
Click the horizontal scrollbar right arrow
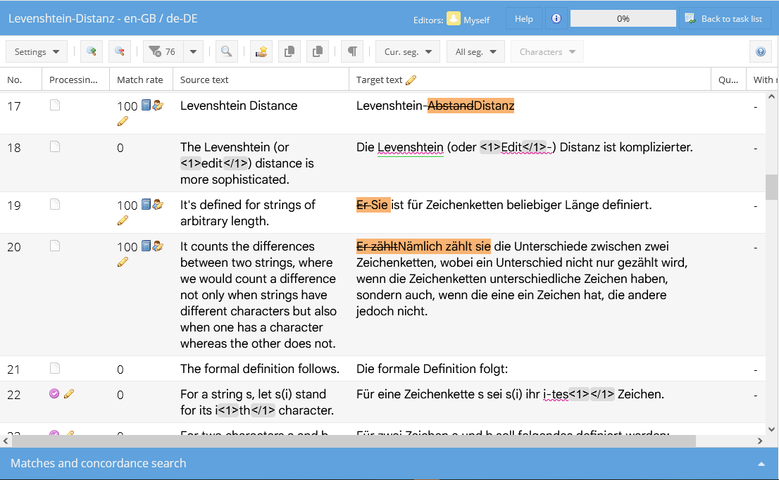click(759, 441)
